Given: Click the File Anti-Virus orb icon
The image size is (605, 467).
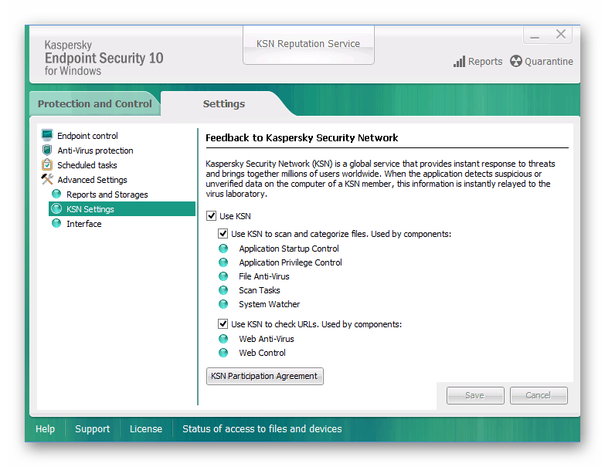Looking at the screenshot, I should (x=223, y=276).
